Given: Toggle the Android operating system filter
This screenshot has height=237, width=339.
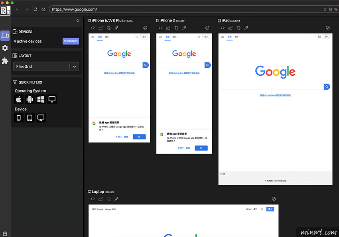Looking at the screenshot, I should 30,99.
